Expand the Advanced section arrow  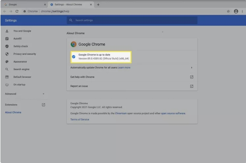click(44, 94)
